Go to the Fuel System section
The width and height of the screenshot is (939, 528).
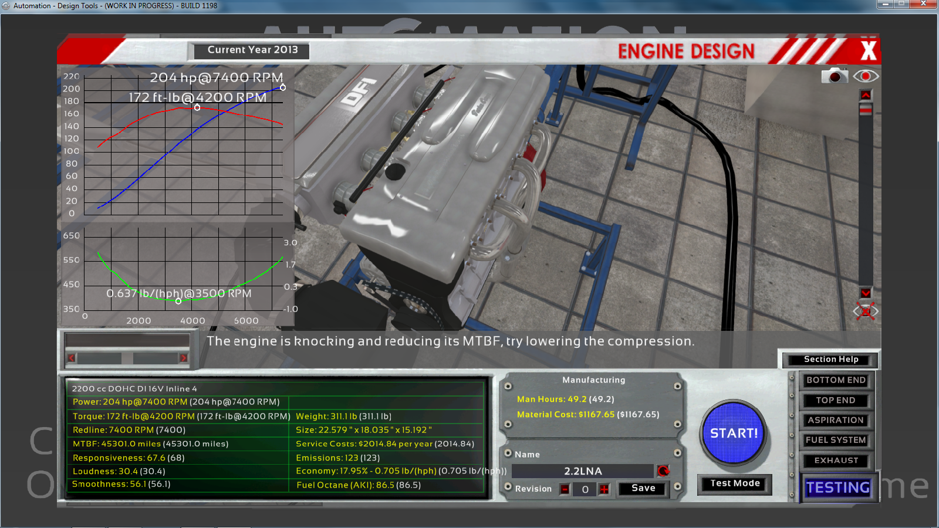[x=836, y=440]
